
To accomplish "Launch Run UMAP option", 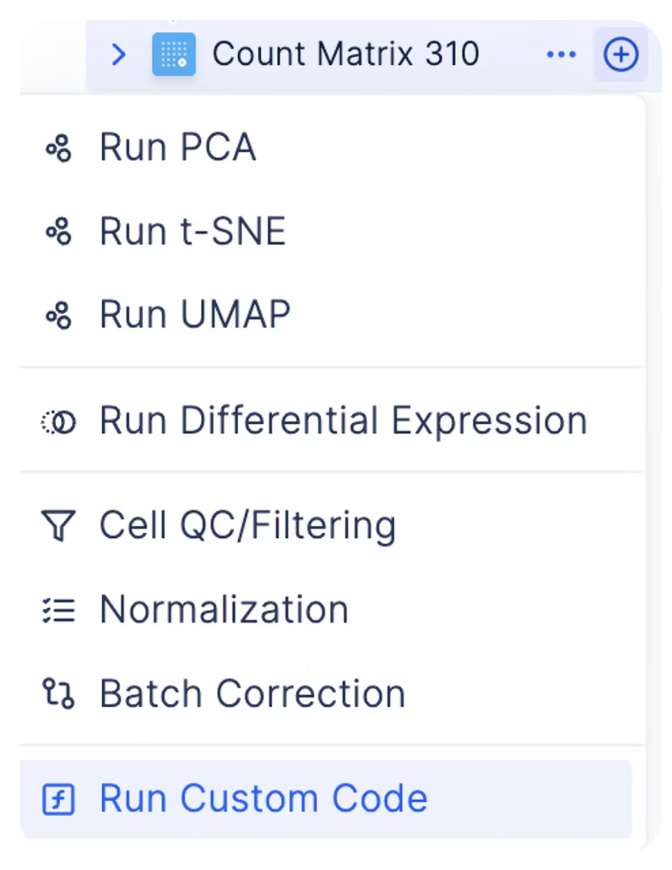I will pyautogui.click(x=333, y=314).
